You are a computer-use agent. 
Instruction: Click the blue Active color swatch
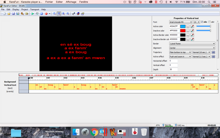click(x=183, y=26)
